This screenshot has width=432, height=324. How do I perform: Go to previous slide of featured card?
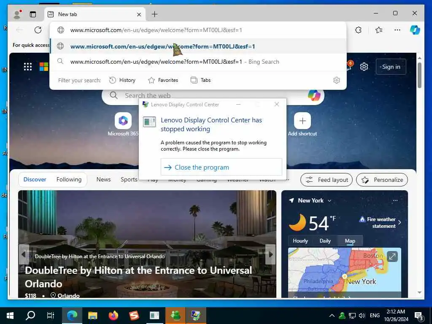pos(24,254)
